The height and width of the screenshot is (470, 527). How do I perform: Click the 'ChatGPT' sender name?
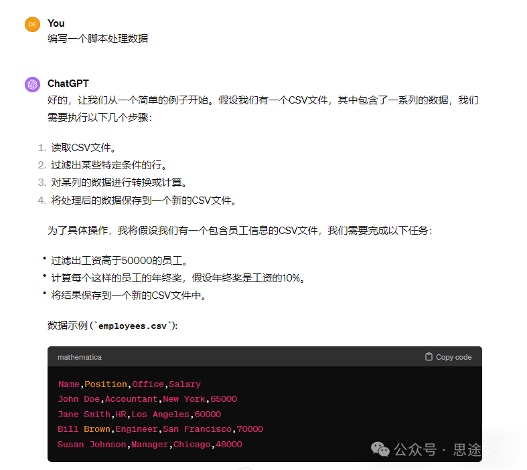68,84
